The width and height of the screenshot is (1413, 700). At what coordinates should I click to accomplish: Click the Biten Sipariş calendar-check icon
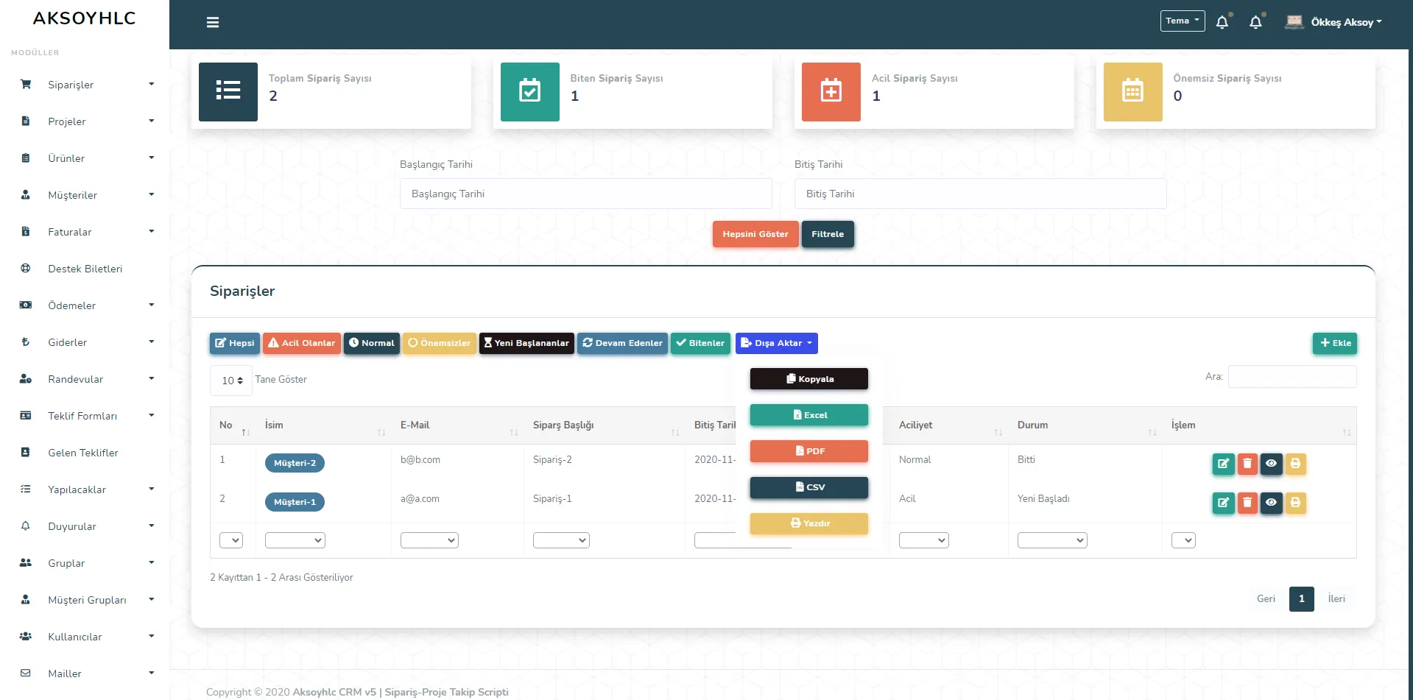[x=530, y=91]
